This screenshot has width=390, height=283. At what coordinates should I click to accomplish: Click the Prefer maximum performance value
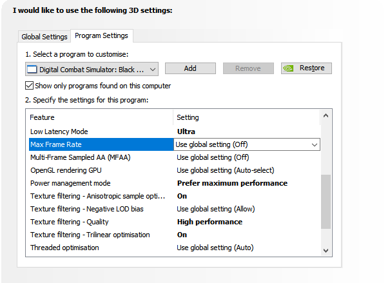click(232, 183)
